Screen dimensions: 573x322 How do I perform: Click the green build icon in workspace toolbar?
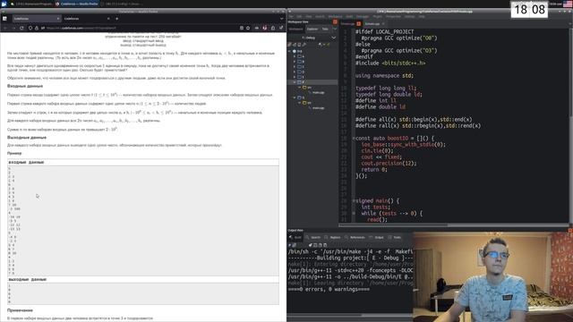[329, 45]
